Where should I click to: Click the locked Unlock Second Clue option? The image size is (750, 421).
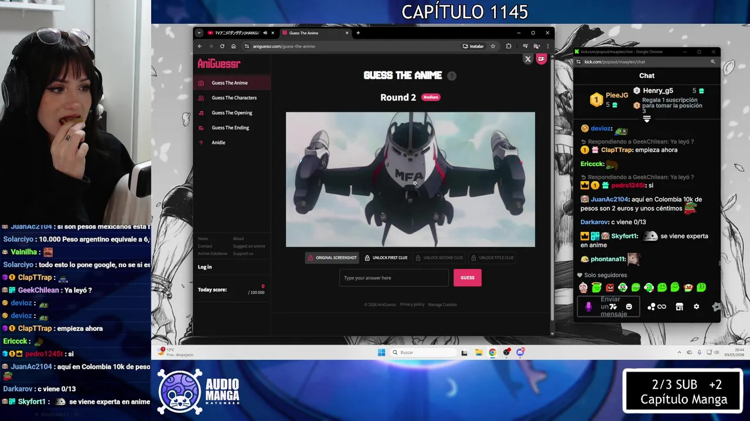point(439,258)
